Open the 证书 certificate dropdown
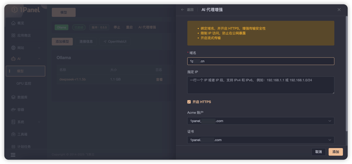Screen dimensions: 352x164 click(x=261, y=140)
